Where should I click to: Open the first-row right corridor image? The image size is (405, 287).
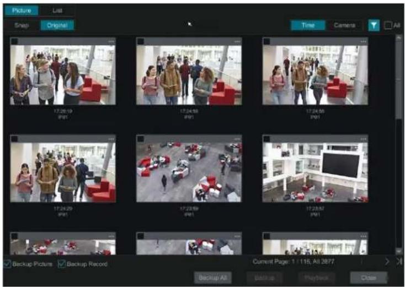pos(315,75)
